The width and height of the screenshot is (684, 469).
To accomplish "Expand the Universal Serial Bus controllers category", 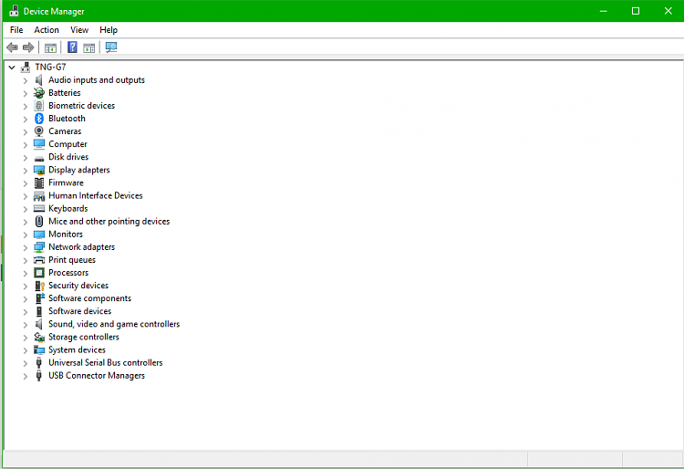I will point(26,363).
